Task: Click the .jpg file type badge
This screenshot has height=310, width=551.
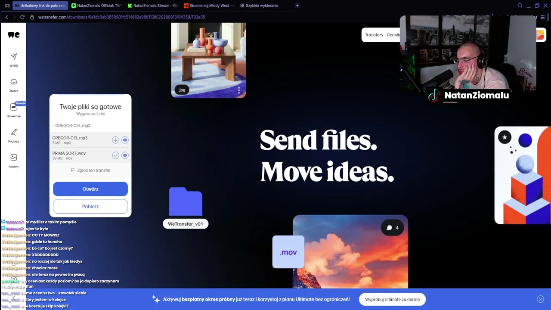Action: click(182, 90)
